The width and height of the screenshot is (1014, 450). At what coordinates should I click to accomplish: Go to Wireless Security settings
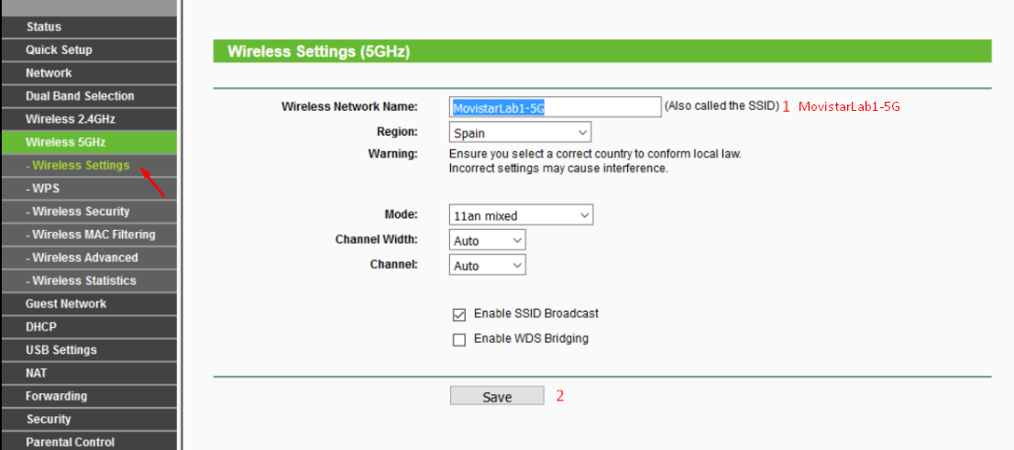[89, 212]
